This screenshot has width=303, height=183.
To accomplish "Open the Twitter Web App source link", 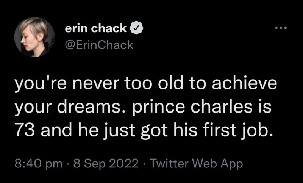I will pyautogui.click(x=196, y=164).
